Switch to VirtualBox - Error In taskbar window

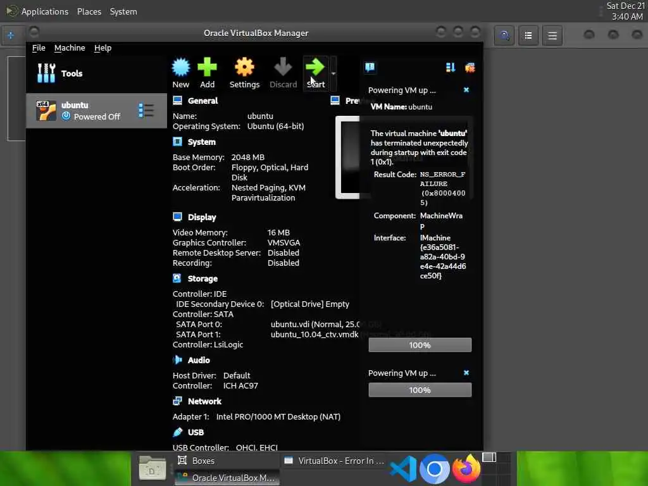coord(334,461)
